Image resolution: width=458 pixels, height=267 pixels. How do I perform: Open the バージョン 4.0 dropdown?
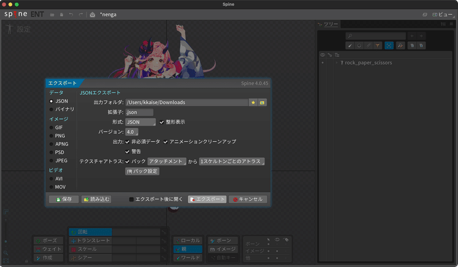click(x=132, y=132)
